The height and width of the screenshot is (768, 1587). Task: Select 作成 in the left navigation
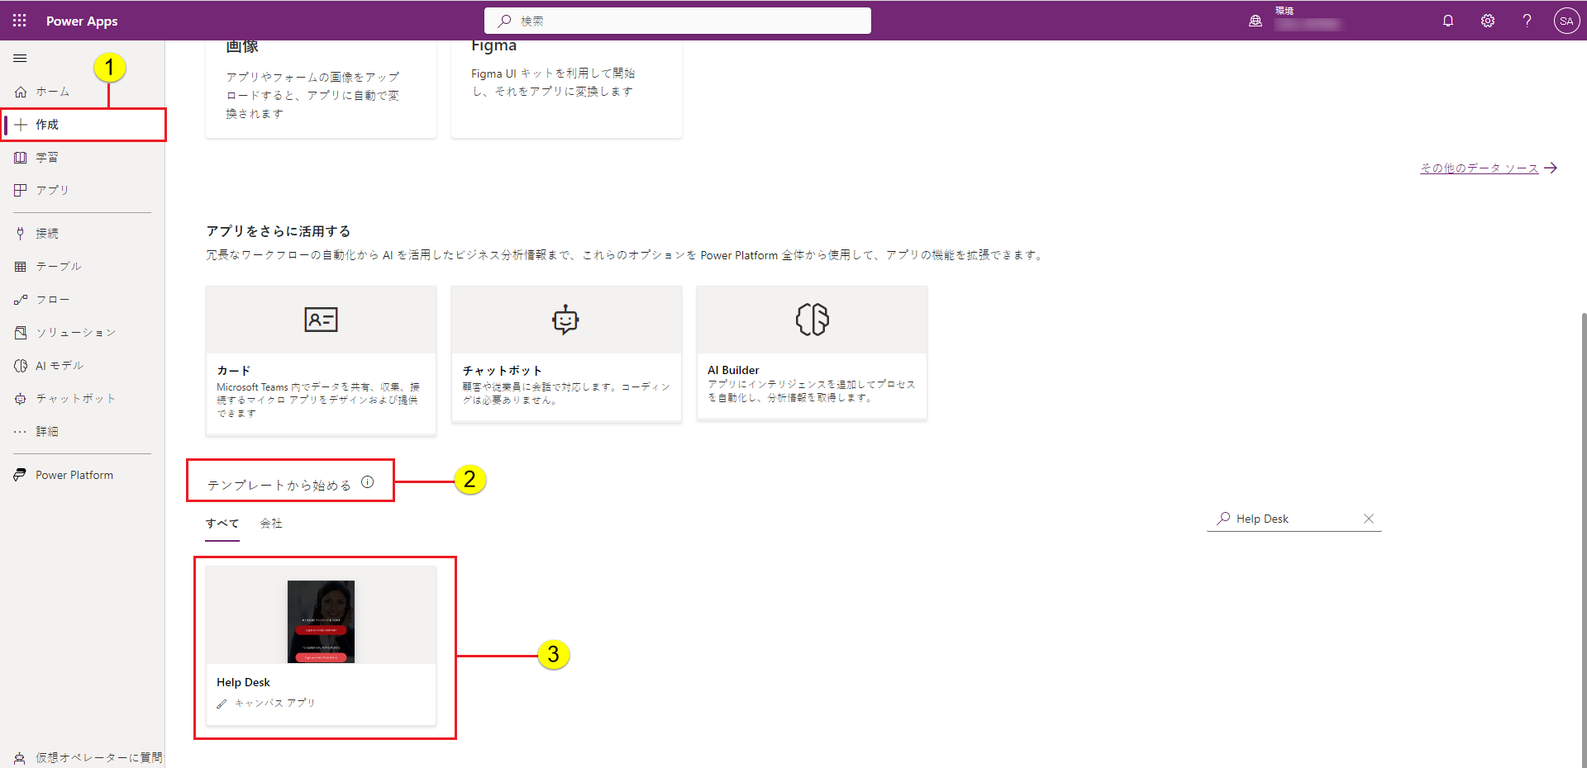[x=83, y=125]
